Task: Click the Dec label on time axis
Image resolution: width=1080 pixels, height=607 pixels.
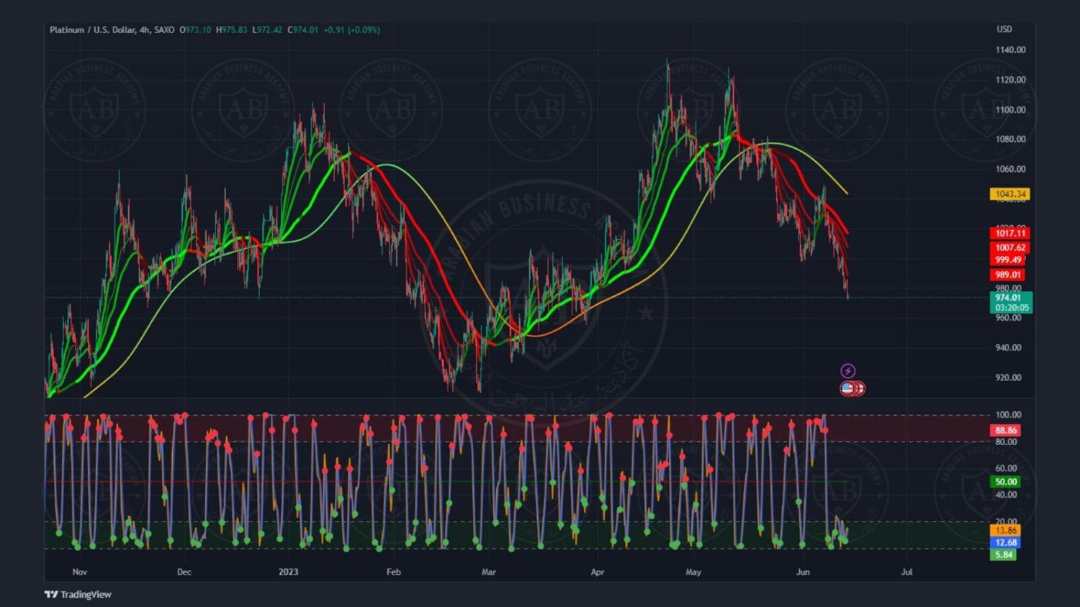Action: (x=184, y=572)
